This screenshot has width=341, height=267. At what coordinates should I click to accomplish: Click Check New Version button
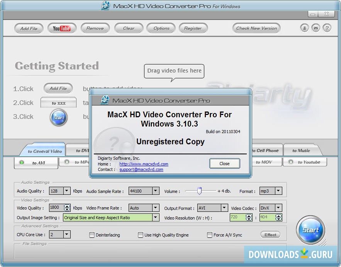pos(256,28)
